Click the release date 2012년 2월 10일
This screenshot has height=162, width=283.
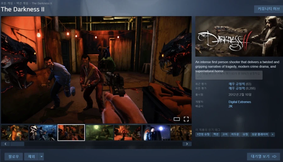pyautogui.click(x=240, y=94)
